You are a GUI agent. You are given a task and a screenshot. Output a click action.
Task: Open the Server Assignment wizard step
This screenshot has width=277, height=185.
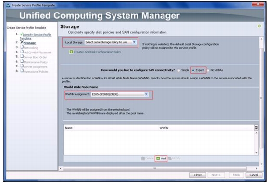[36, 67]
